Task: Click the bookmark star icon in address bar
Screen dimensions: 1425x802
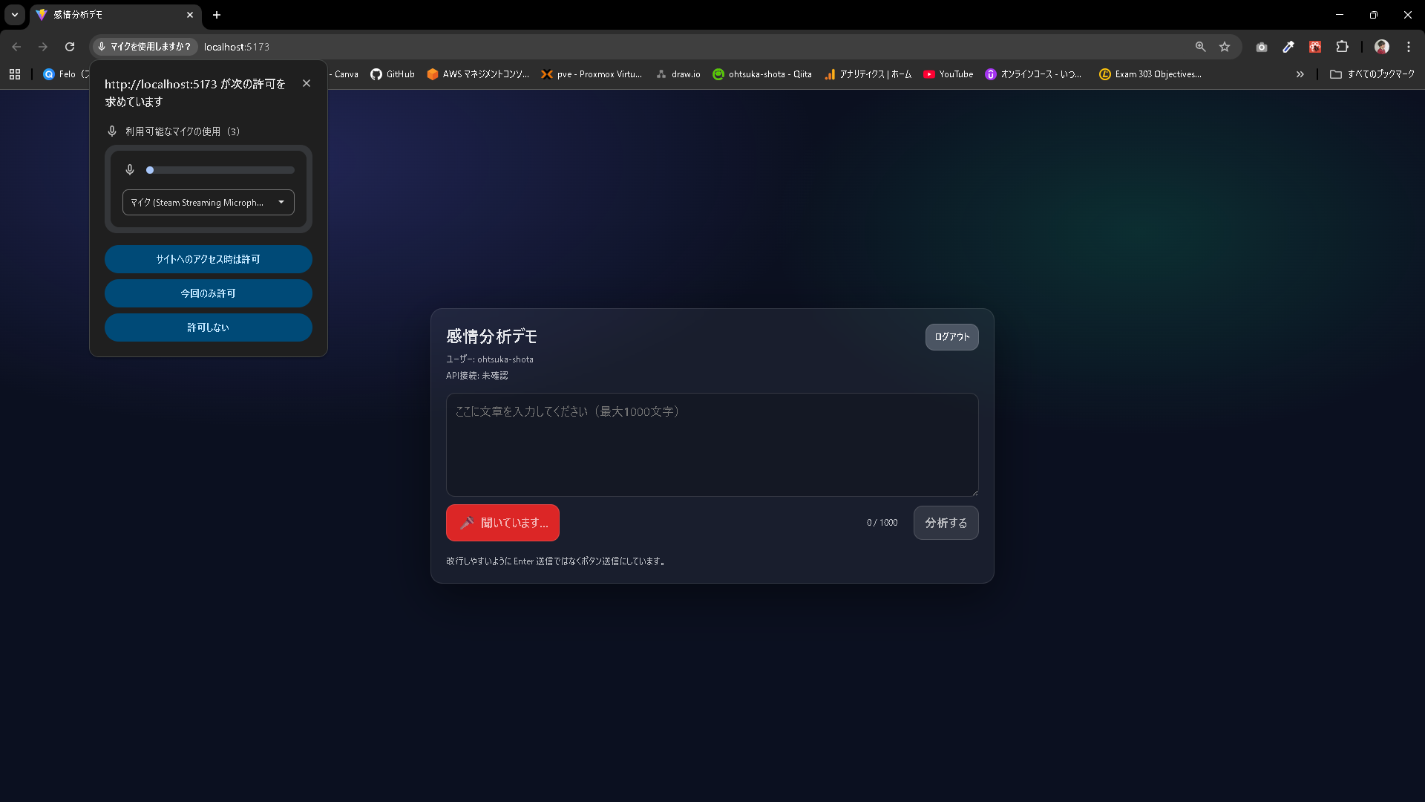Action: tap(1225, 47)
